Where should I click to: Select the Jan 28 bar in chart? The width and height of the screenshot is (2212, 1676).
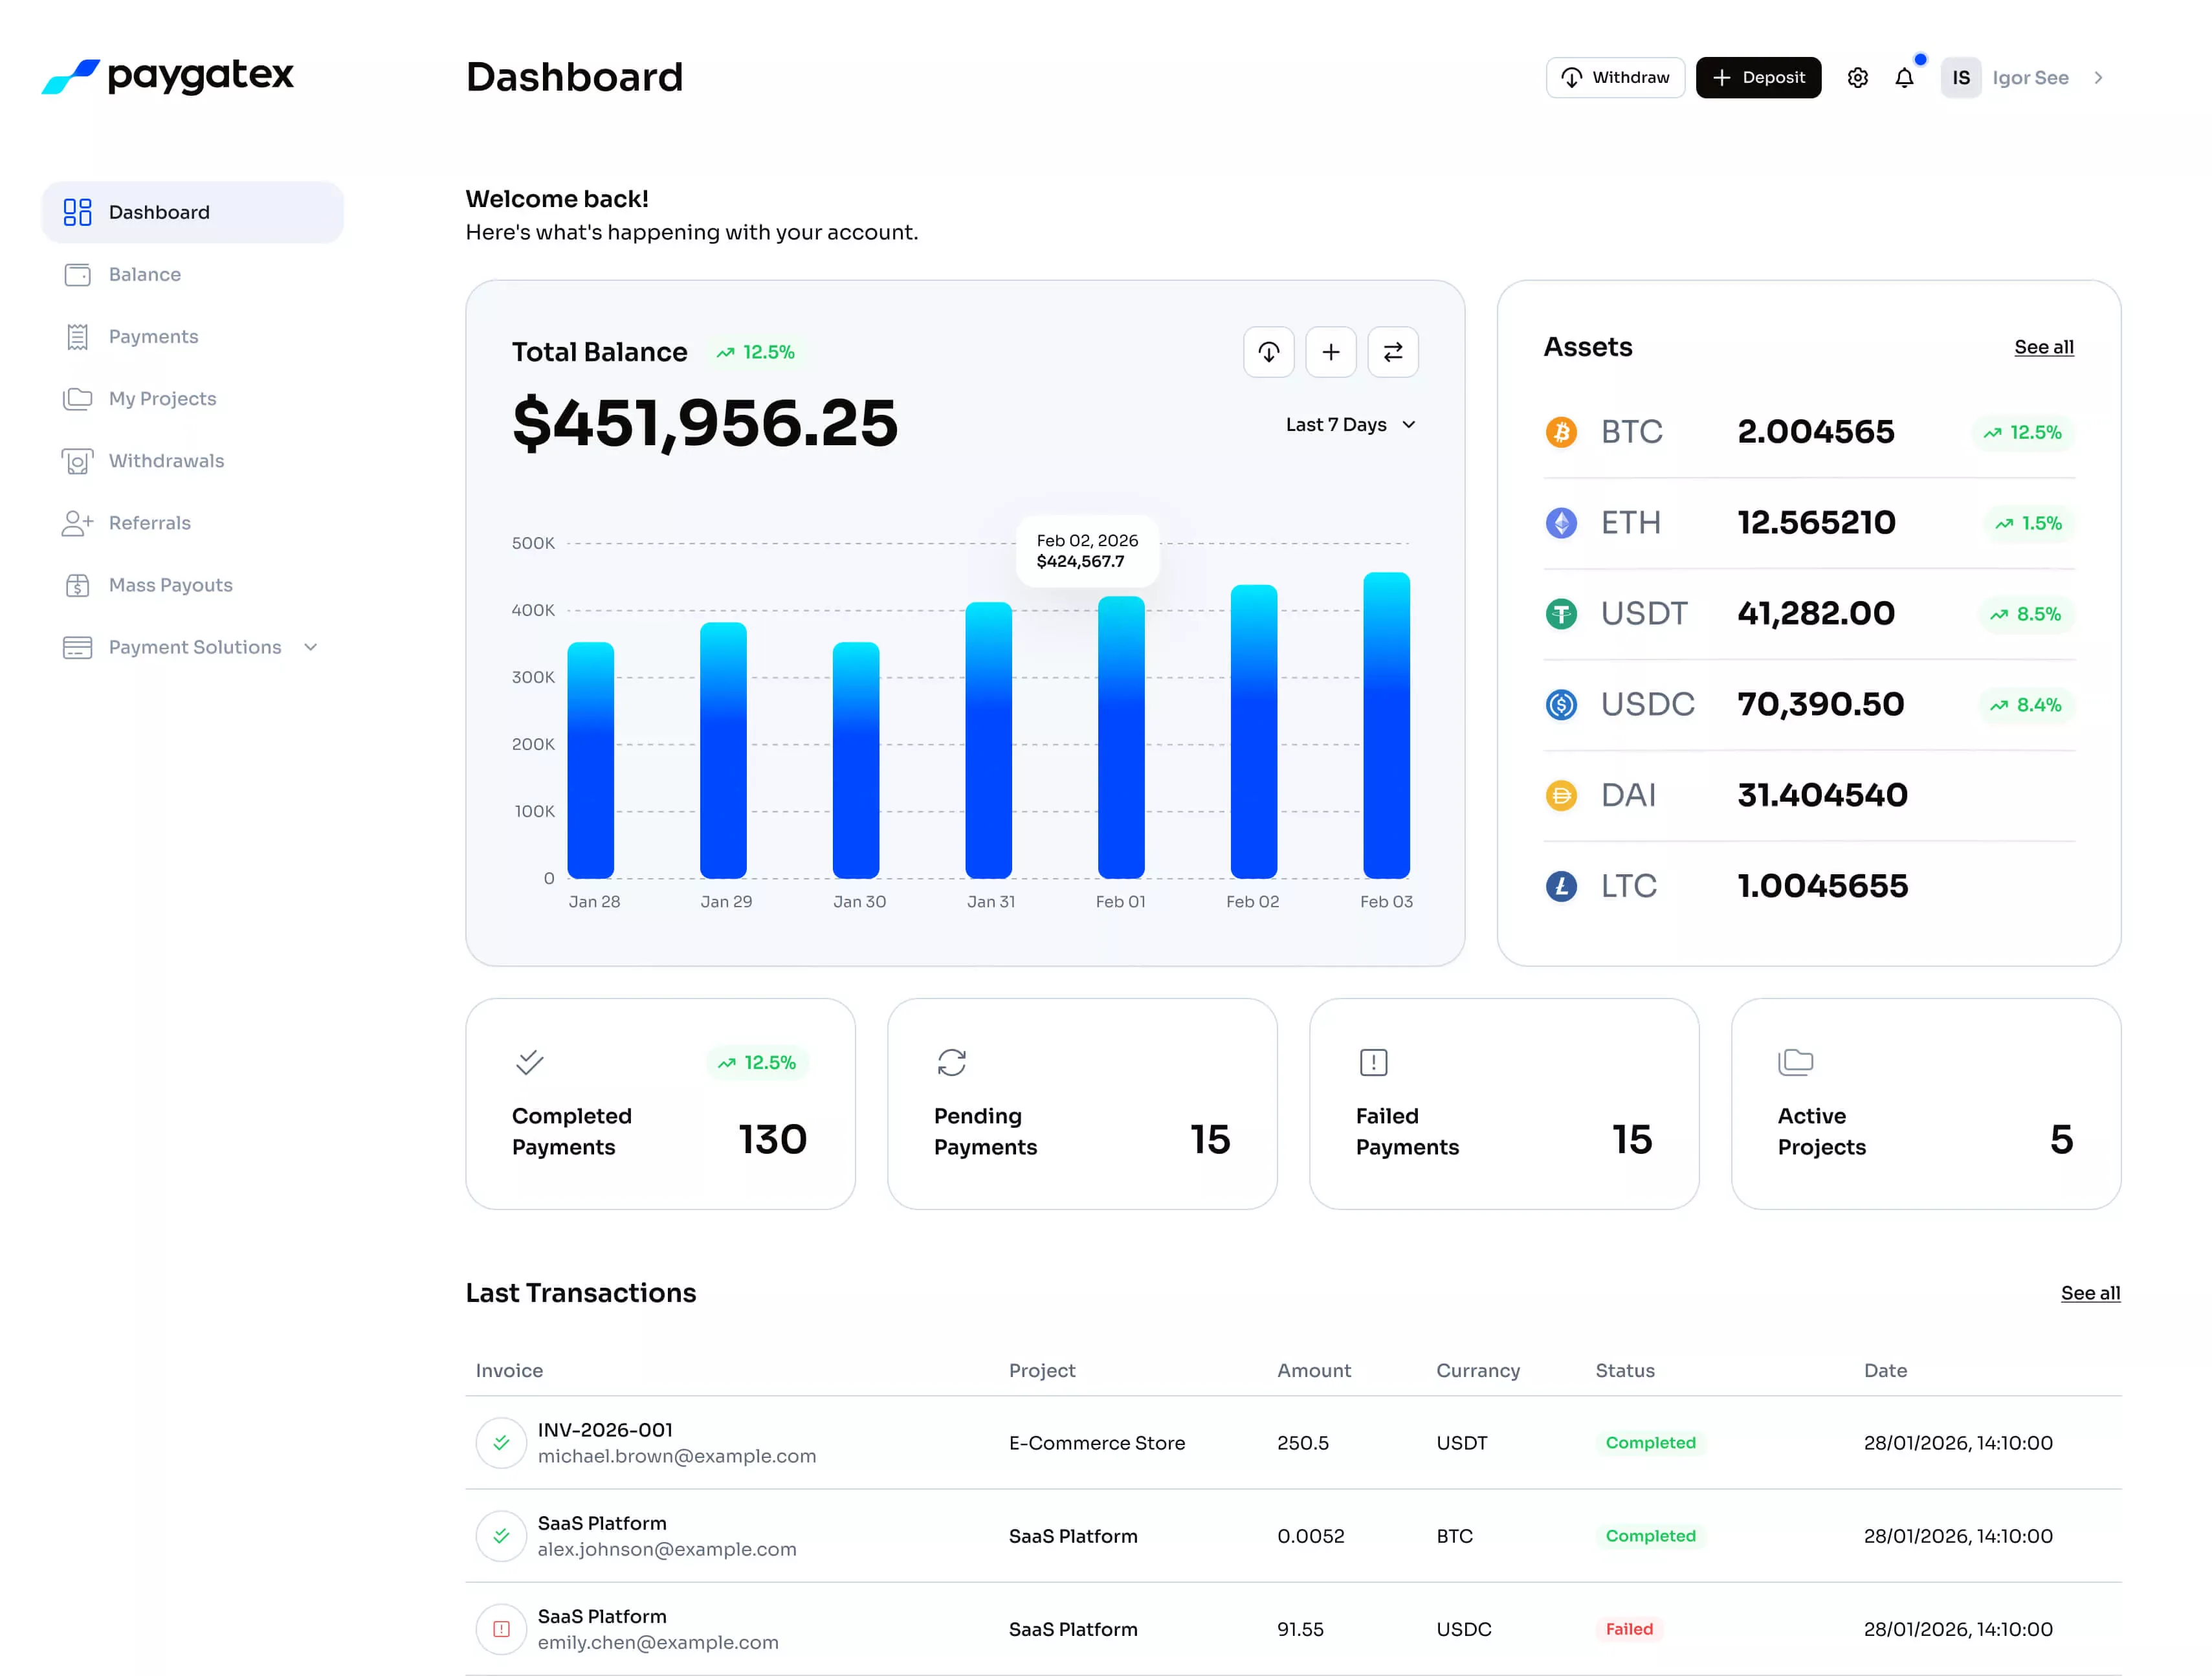pyautogui.click(x=590, y=760)
